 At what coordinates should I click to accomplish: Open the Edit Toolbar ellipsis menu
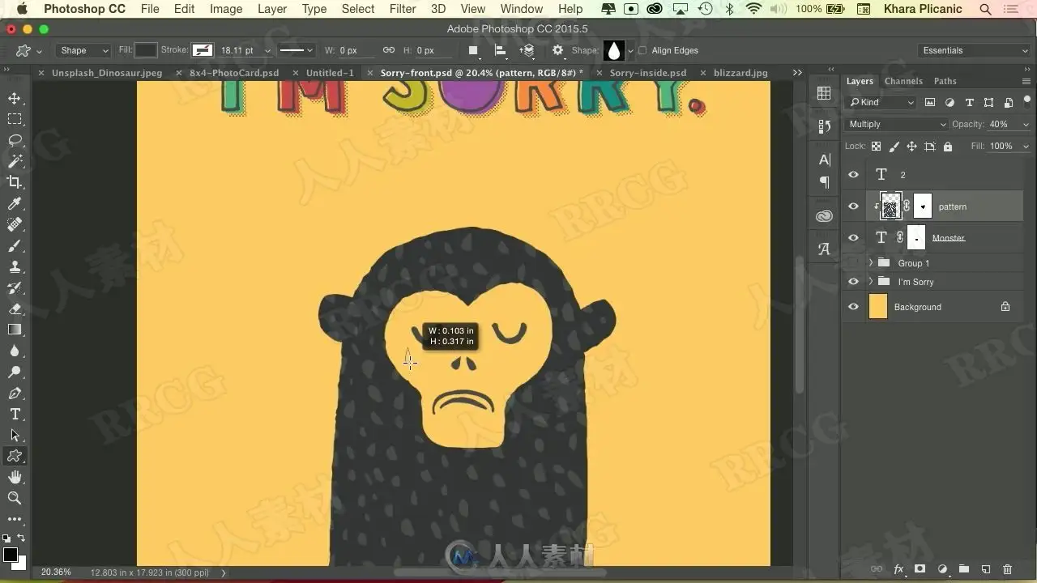15,519
